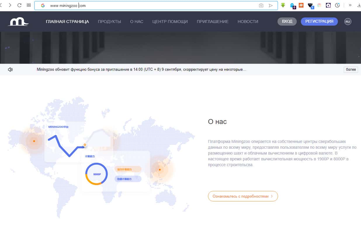Image resolution: width=361 pixels, height=227 pixels.
Task: Click the browser forward arrow
Action: click(x=10, y=5)
